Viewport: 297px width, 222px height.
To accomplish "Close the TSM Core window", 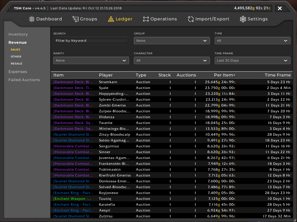I will tap(279, 8).
